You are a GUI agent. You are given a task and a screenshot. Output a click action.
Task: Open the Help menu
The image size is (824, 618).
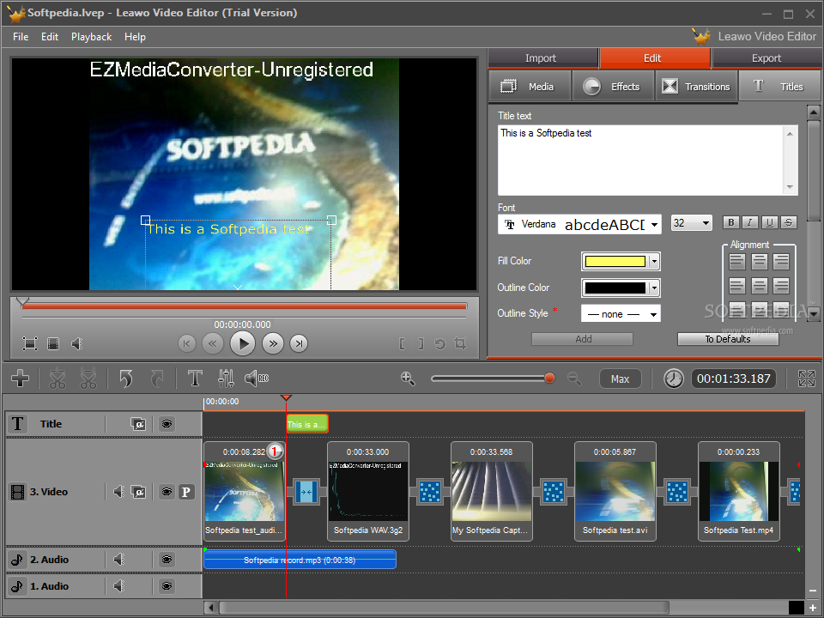pos(135,37)
